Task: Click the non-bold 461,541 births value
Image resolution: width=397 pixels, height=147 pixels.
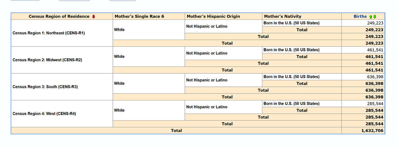Action: tap(375, 50)
